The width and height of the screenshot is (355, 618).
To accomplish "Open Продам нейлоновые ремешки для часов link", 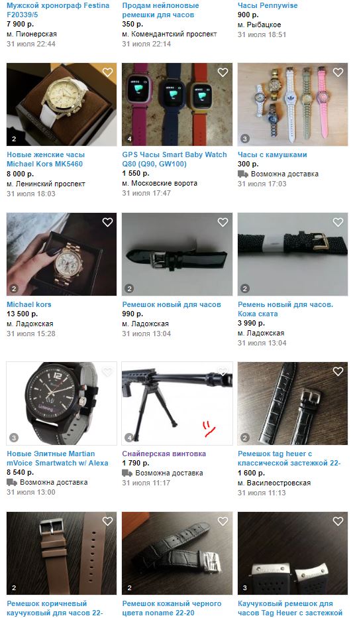I will pos(160,10).
